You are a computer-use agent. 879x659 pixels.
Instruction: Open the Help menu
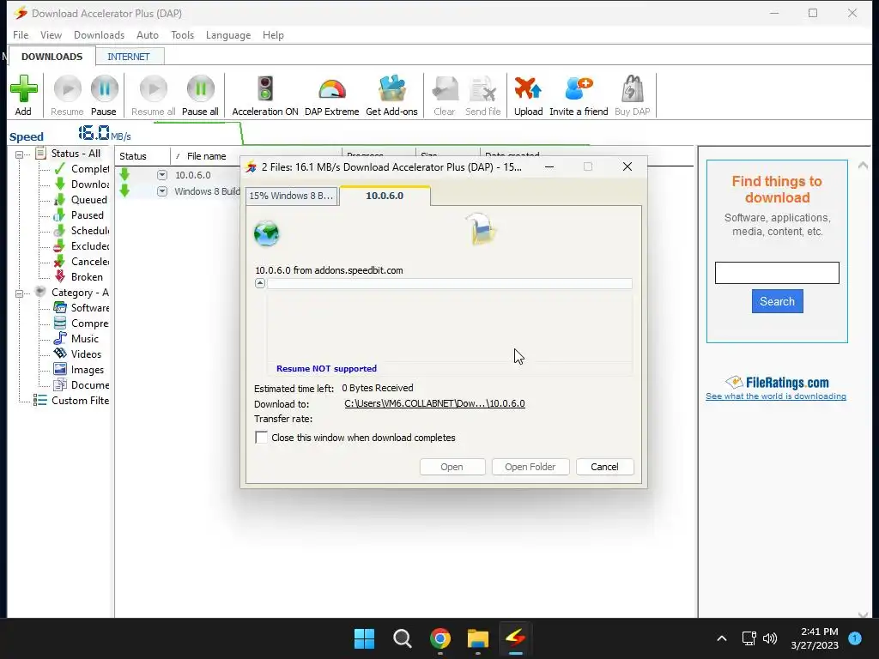pos(273,34)
